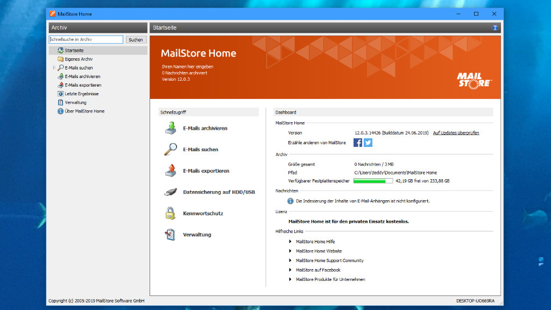Image resolution: width=551 pixels, height=310 pixels.
Task: Focus the Schnellsuche im Archiv search field
Action: coord(86,39)
